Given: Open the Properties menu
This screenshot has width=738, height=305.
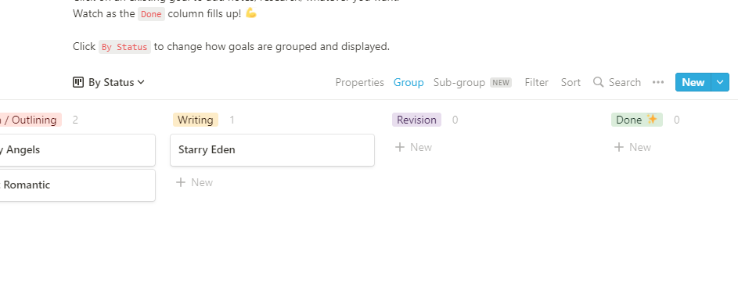Looking at the screenshot, I should 359,82.
